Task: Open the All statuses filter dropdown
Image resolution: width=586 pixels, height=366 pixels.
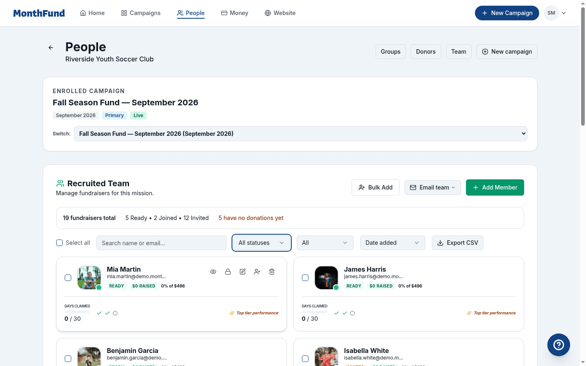Action: click(x=262, y=243)
